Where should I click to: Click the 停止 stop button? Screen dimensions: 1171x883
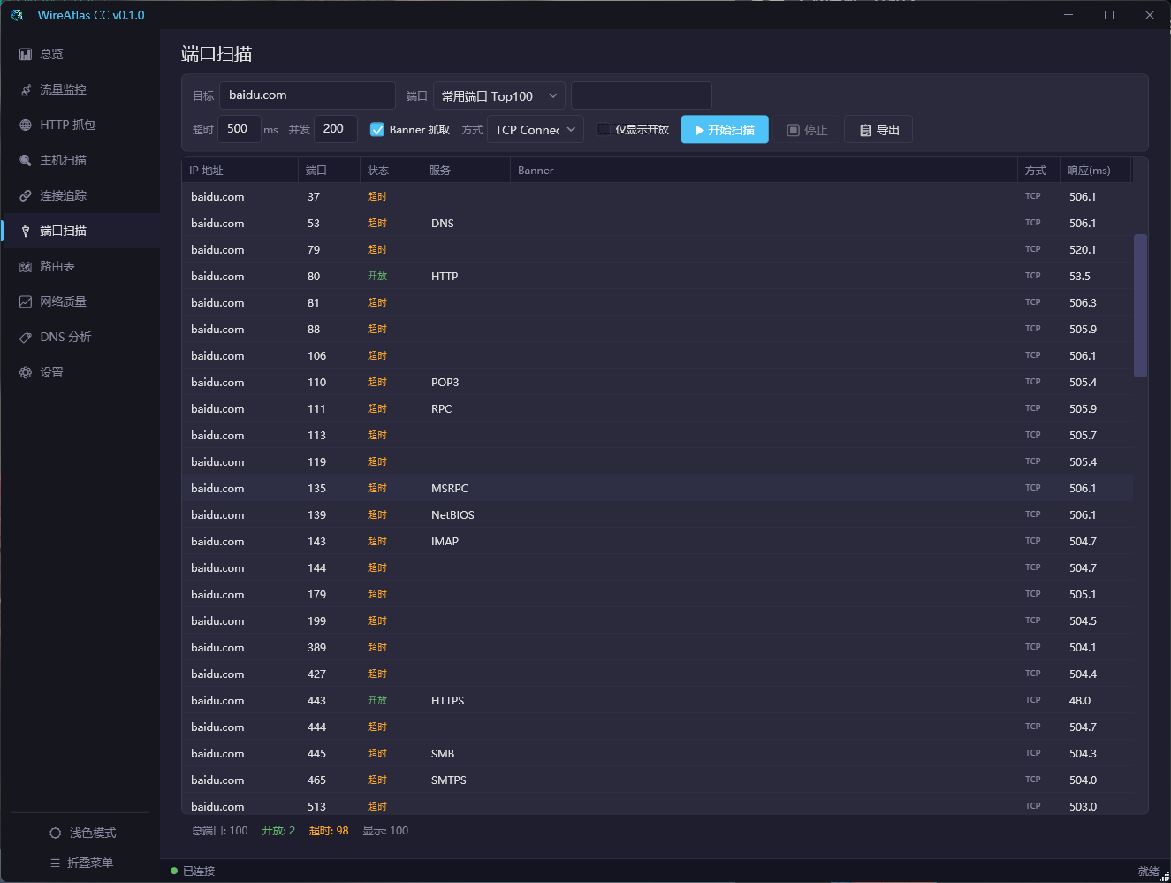pyautogui.click(x=807, y=129)
